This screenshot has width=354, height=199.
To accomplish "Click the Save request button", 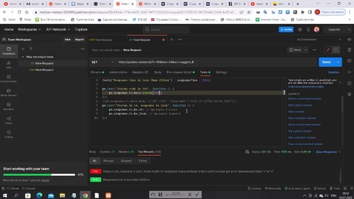I will pyautogui.click(x=295, y=50).
